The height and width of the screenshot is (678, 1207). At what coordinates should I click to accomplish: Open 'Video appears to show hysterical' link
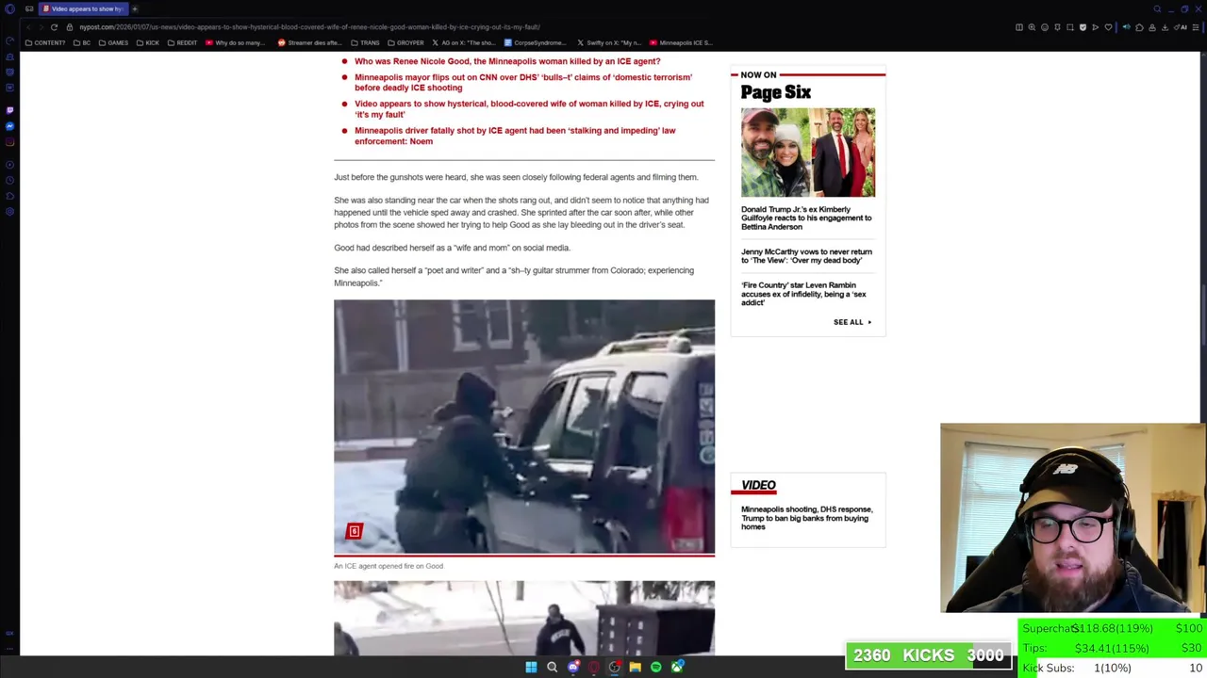(x=529, y=108)
